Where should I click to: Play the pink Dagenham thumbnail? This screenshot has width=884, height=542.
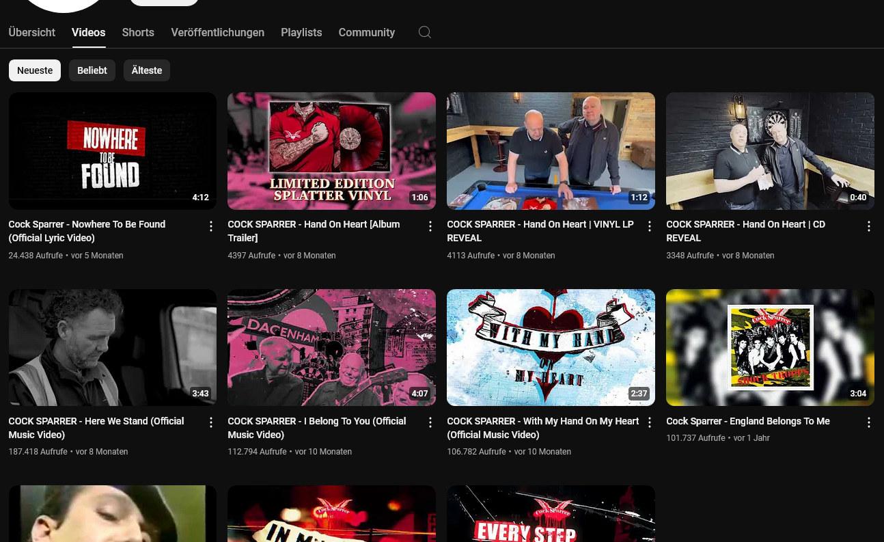[331, 348]
